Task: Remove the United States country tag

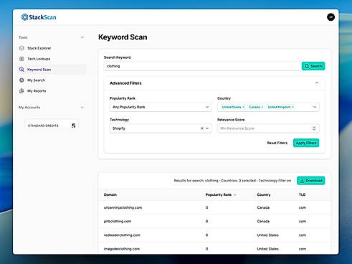Action: [243, 107]
